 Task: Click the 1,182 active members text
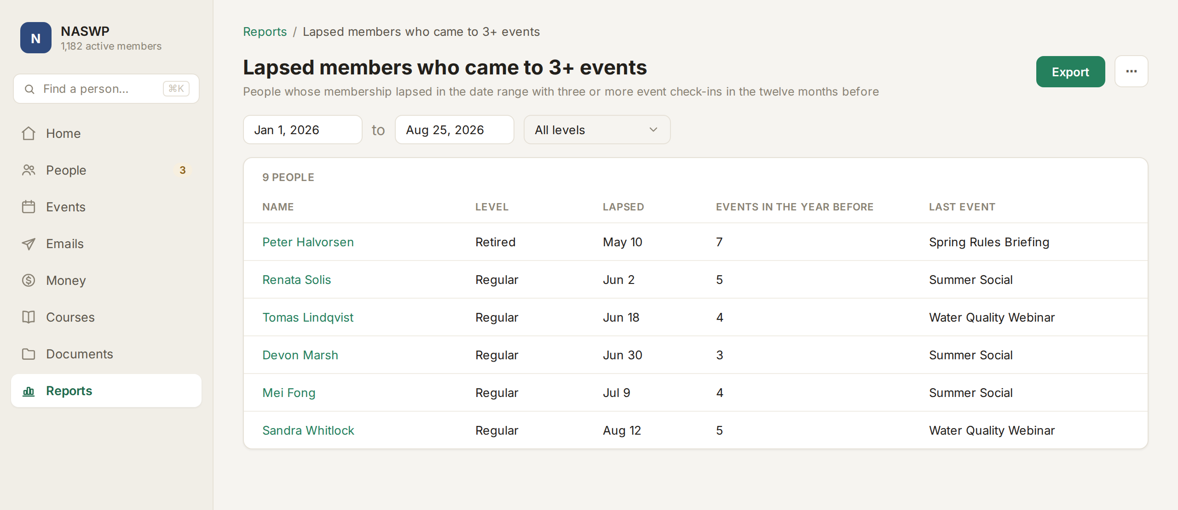[111, 46]
